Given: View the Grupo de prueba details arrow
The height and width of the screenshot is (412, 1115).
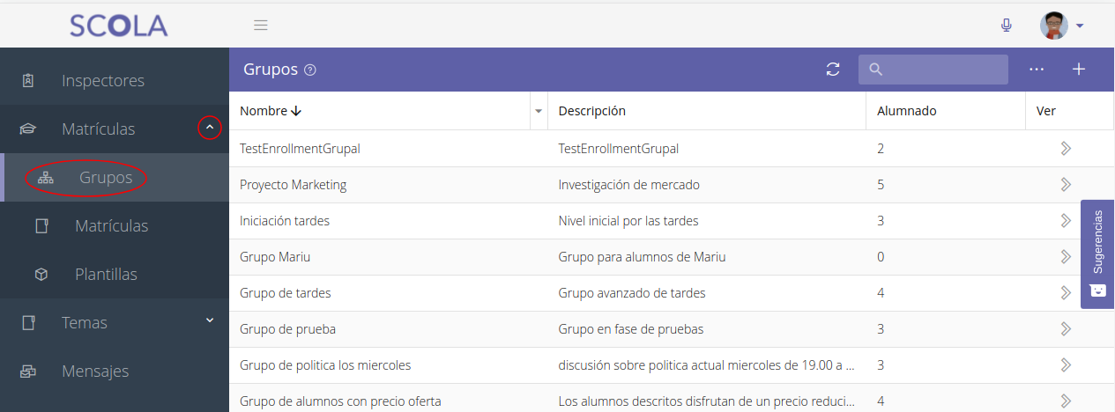Looking at the screenshot, I should 1066,329.
